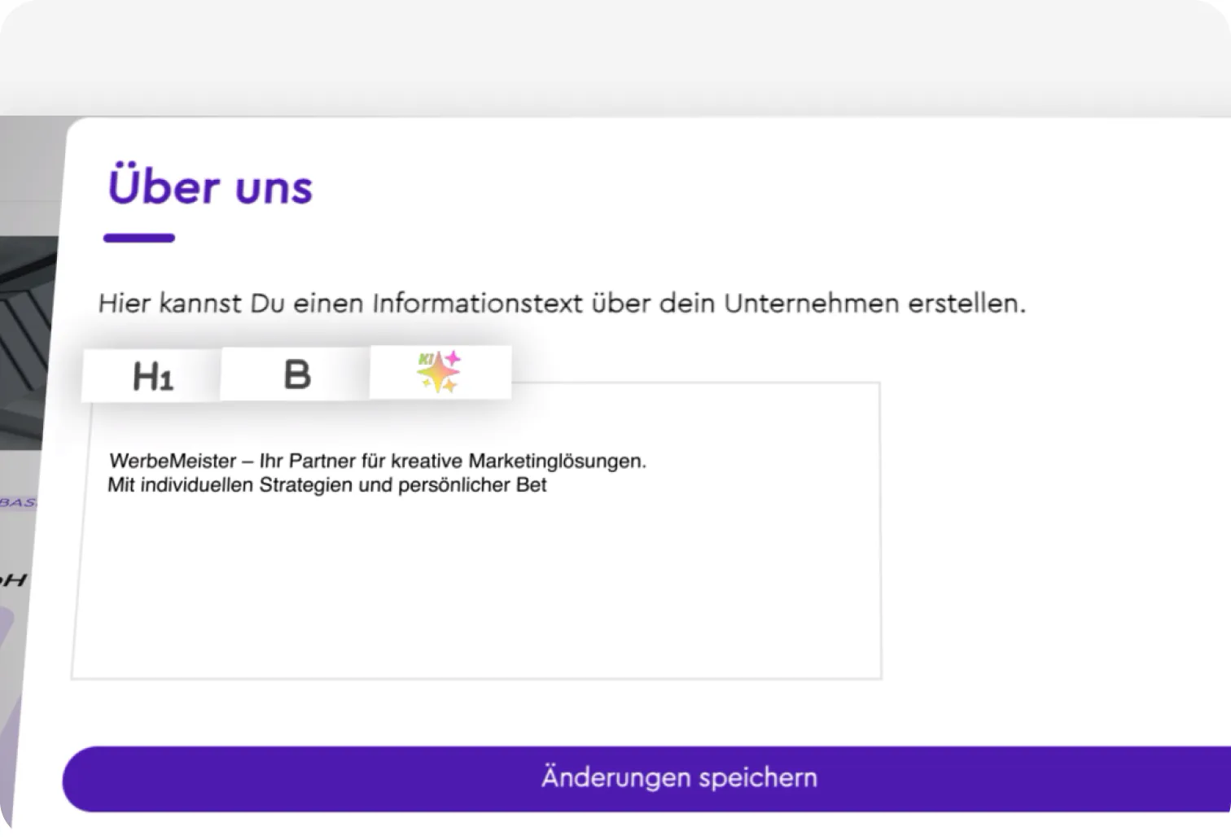Apply H1 heading formatting
Viewport: 1231px width, 840px height.
click(x=151, y=376)
